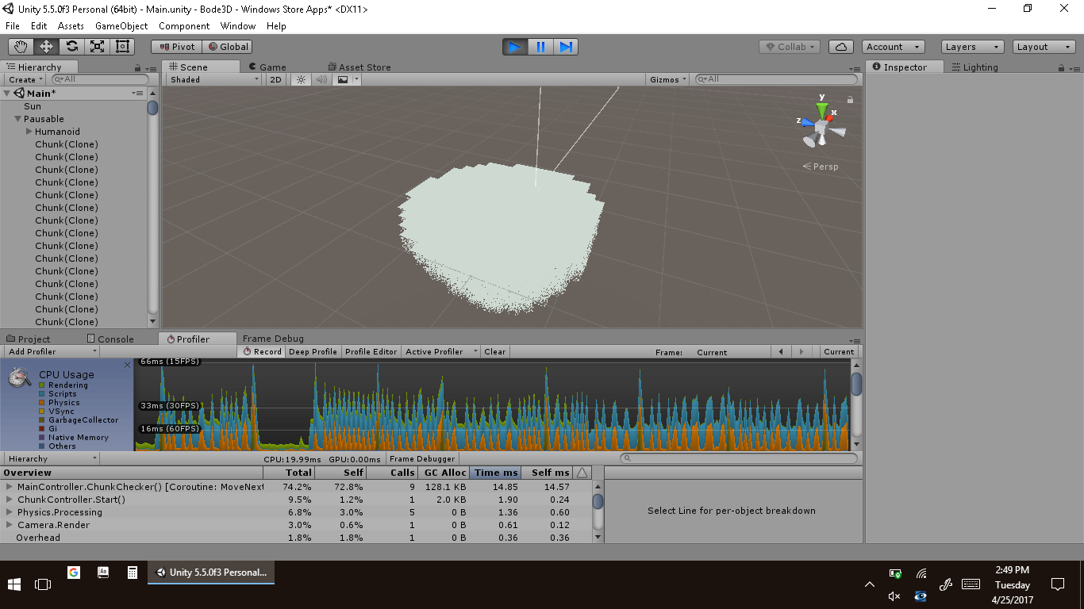Switch to the Console tab
The image size is (1084, 609).
(110, 339)
